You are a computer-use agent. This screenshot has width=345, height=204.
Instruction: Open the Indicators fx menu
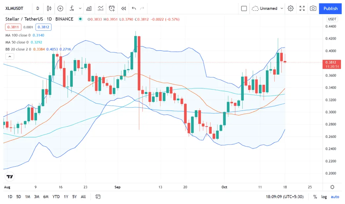point(71,8)
